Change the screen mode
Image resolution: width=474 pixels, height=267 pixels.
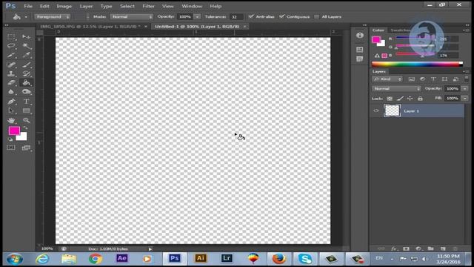(x=27, y=148)
